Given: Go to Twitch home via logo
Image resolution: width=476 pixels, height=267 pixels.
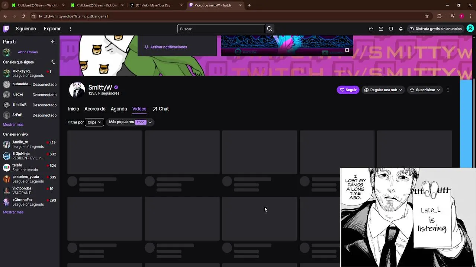Looking at the screenshot, I should click(x=6, y=29).
